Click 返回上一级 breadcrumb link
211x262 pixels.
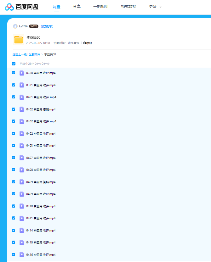pos(20,54)
